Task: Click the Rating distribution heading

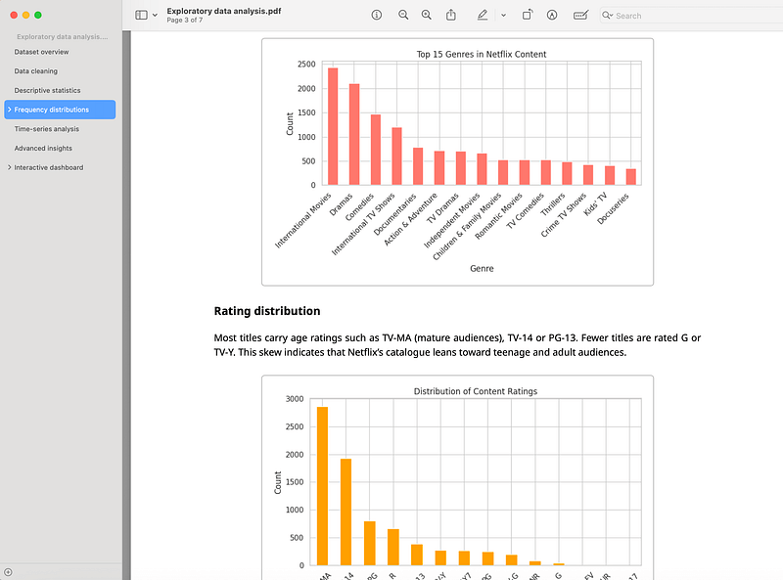Action: pyautogui.click(x=267, y=311)
